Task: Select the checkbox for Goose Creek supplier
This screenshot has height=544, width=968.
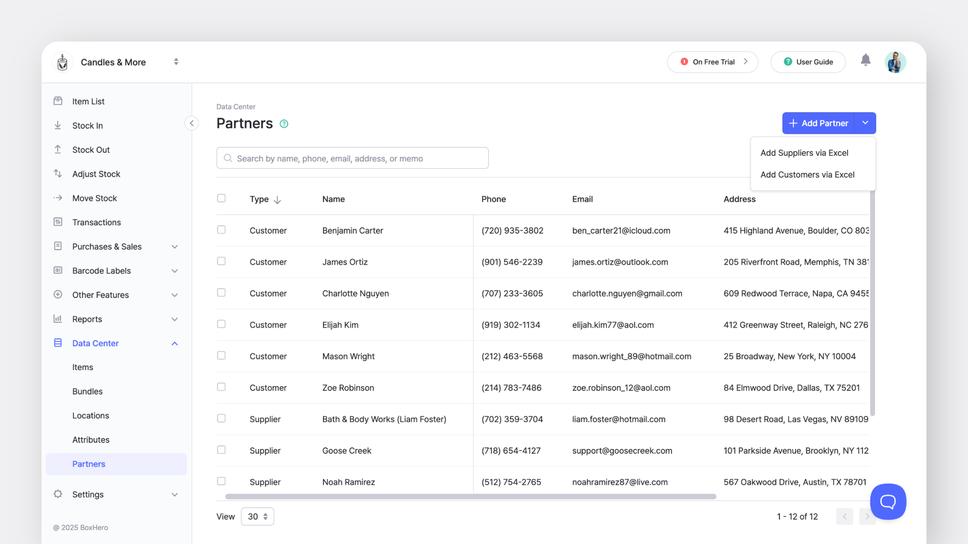Action: coord(222,450)
